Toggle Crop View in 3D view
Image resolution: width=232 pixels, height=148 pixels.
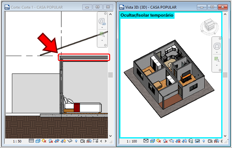click(178, 141)
